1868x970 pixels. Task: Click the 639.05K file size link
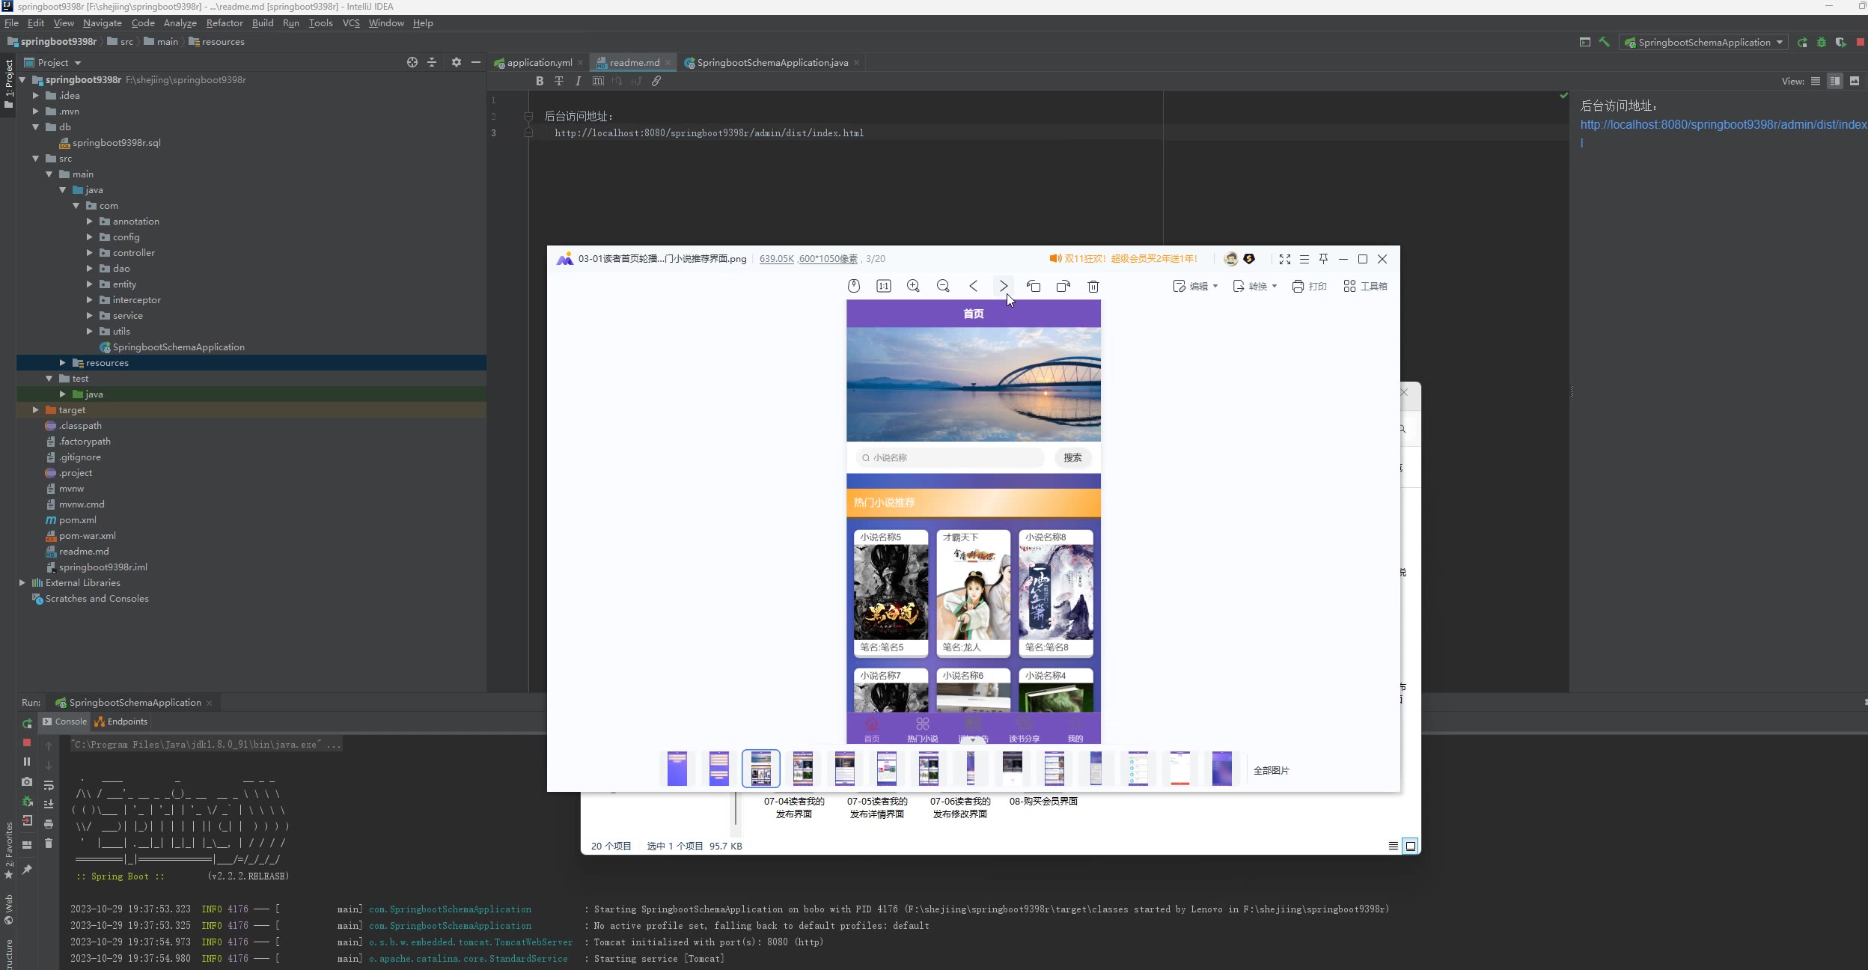(776, 259)
